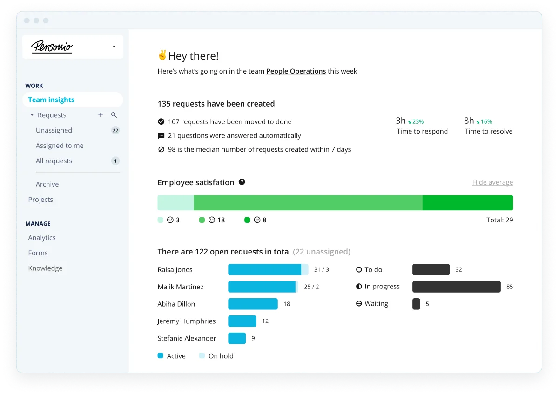Click Abiha Dillon request bar
This screenshot has height=395, width=559.
tap(253, 304)
